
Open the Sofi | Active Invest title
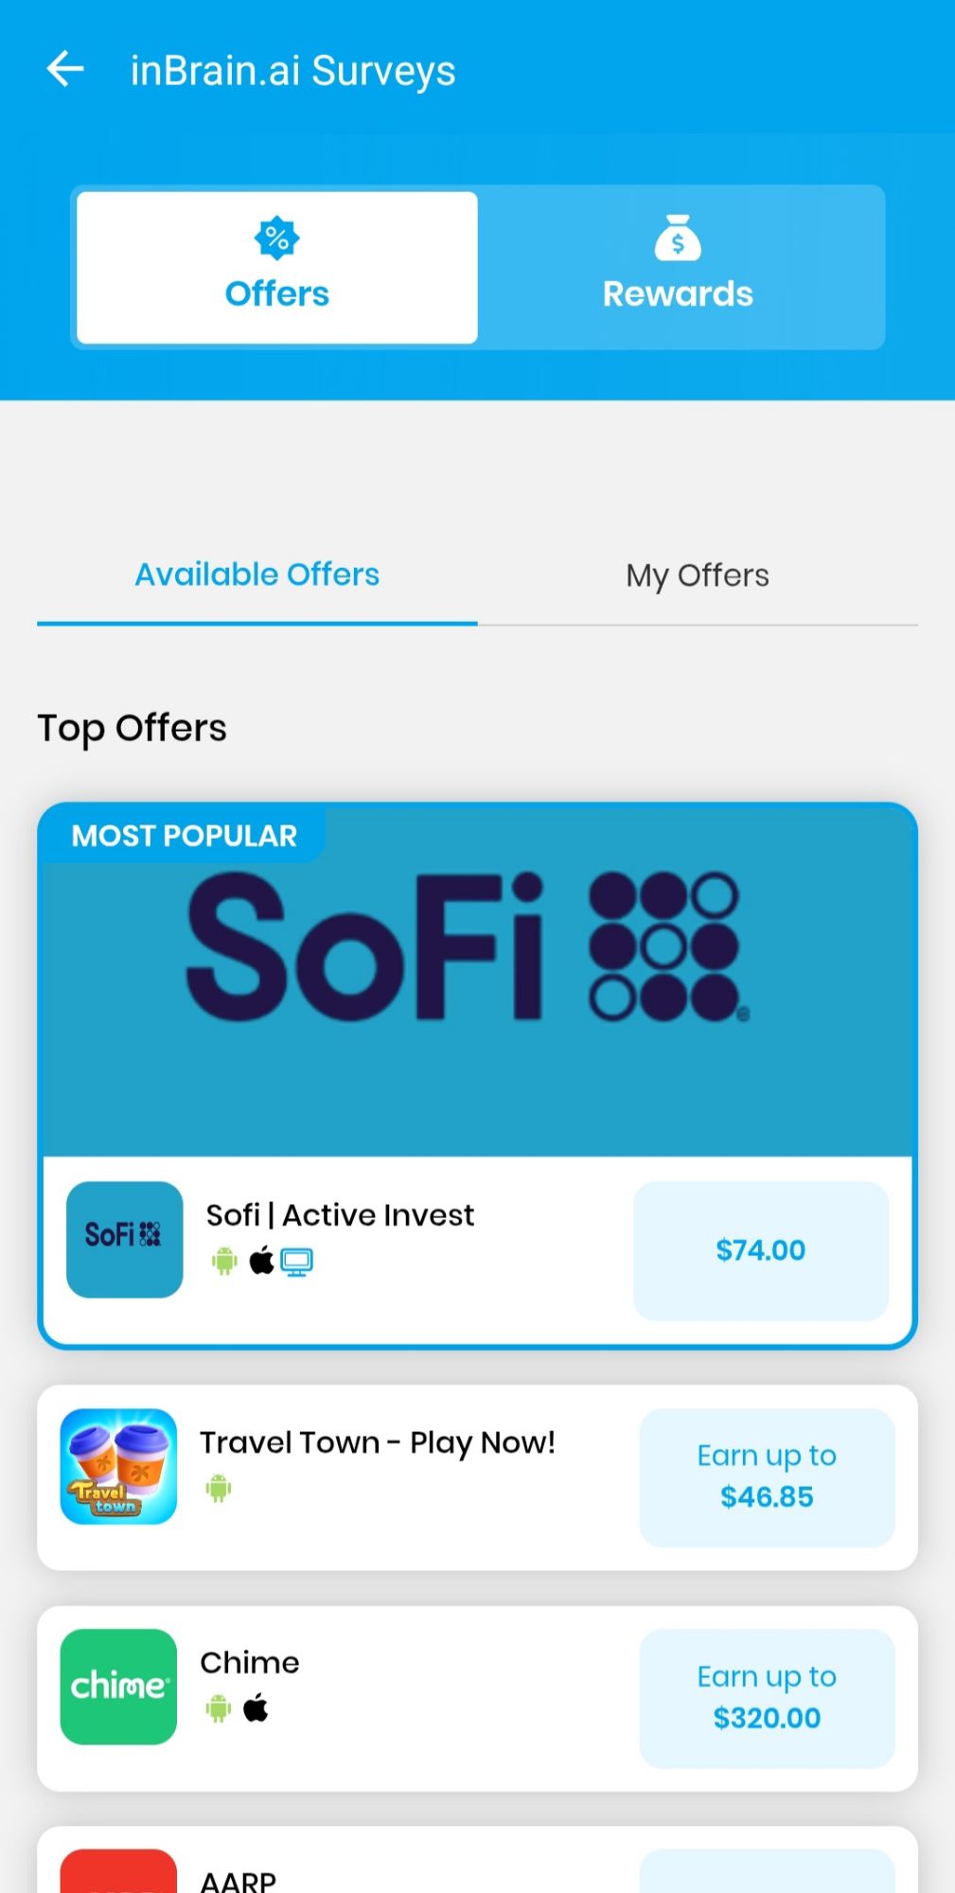click(340, 1215)
